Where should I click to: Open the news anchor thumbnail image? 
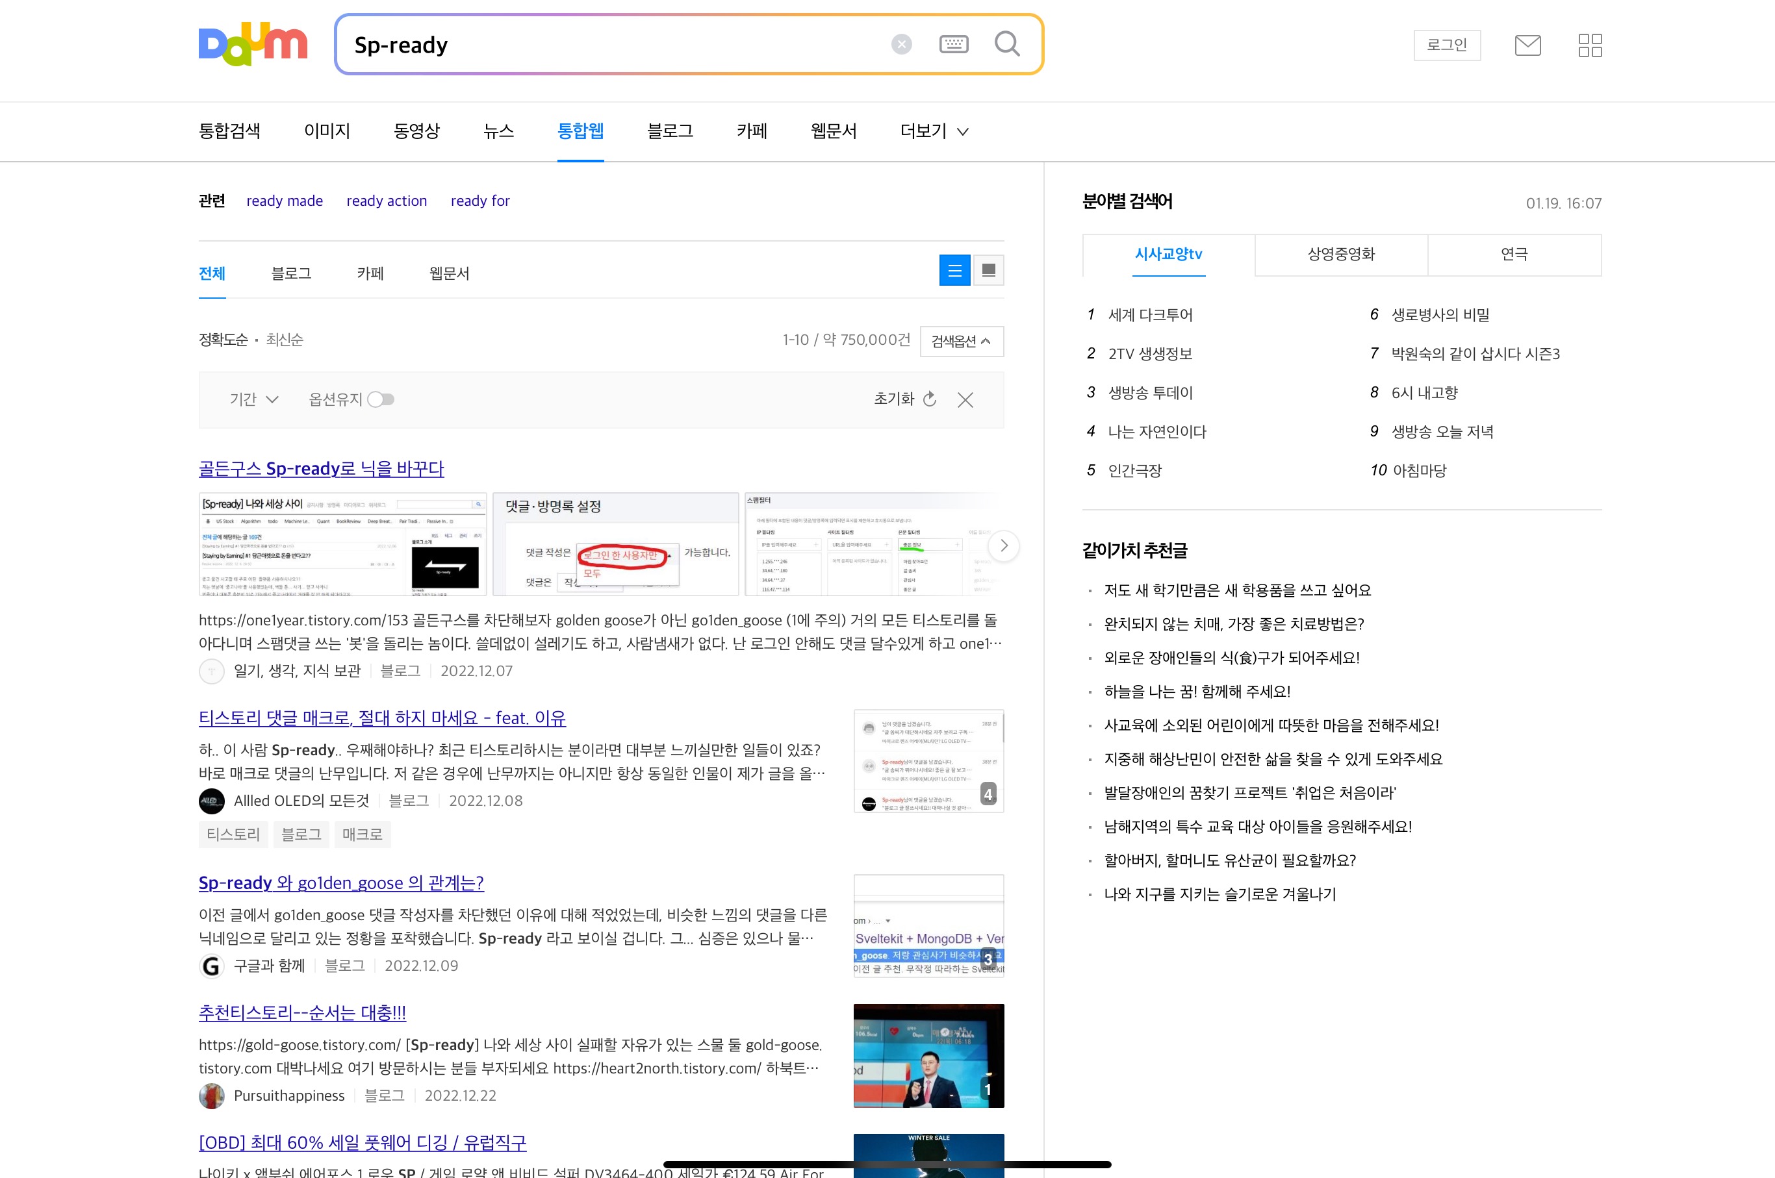928,1055
